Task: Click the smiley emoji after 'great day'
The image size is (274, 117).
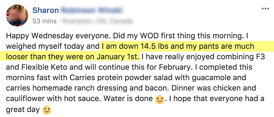Action: click(47, 110)
